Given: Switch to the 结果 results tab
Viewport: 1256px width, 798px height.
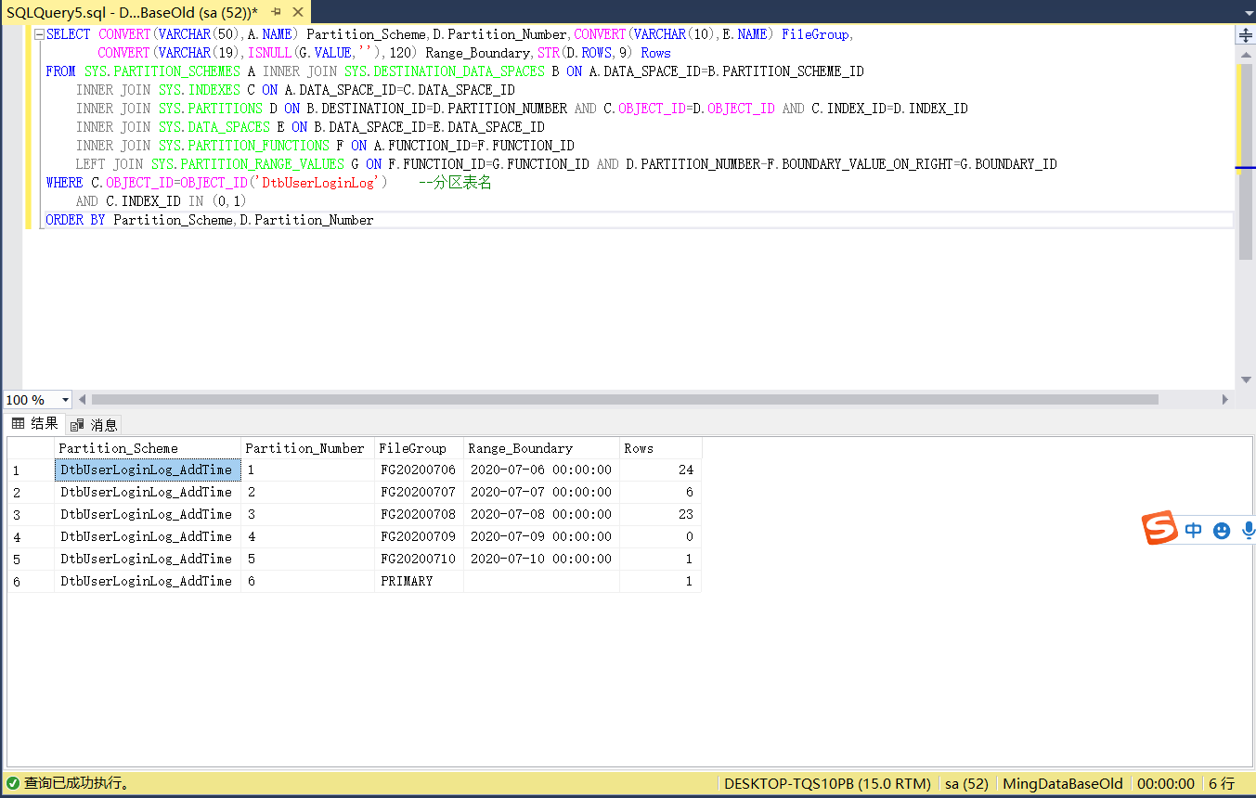Looking at the screenshot, I should [x=34, y=424].
